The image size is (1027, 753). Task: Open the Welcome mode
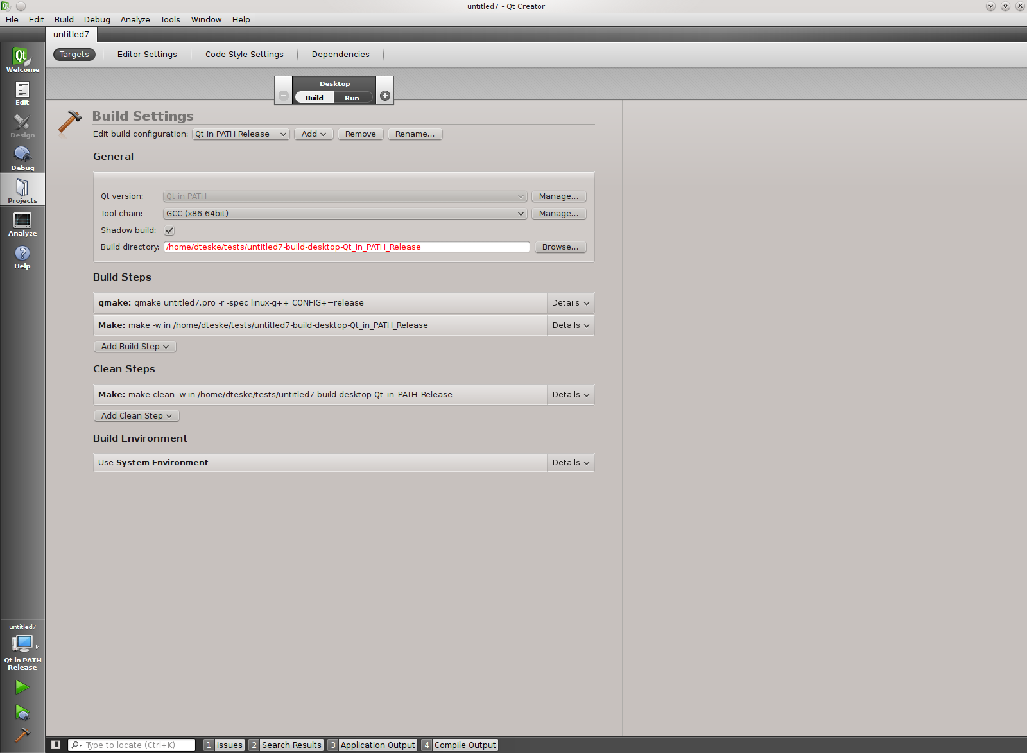22,59
